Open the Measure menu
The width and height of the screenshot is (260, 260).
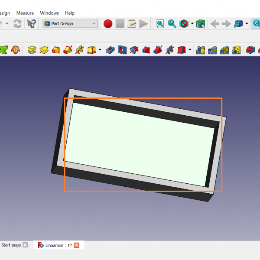point(25,13)
